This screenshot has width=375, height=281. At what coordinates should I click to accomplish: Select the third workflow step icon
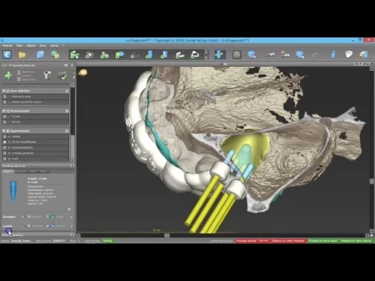104,55
